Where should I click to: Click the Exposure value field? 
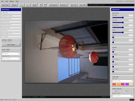pyautogui.click(x=131, y=15)
